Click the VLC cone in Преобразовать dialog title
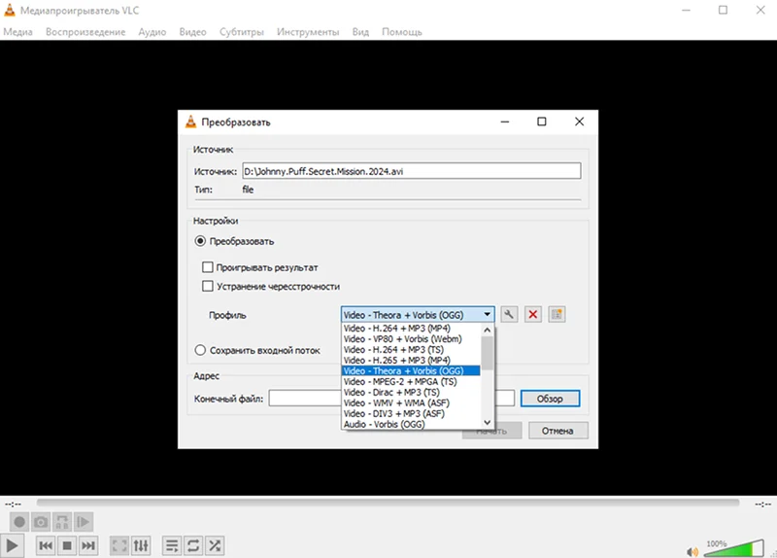This screenshot has width=777, height=558. 190,122
